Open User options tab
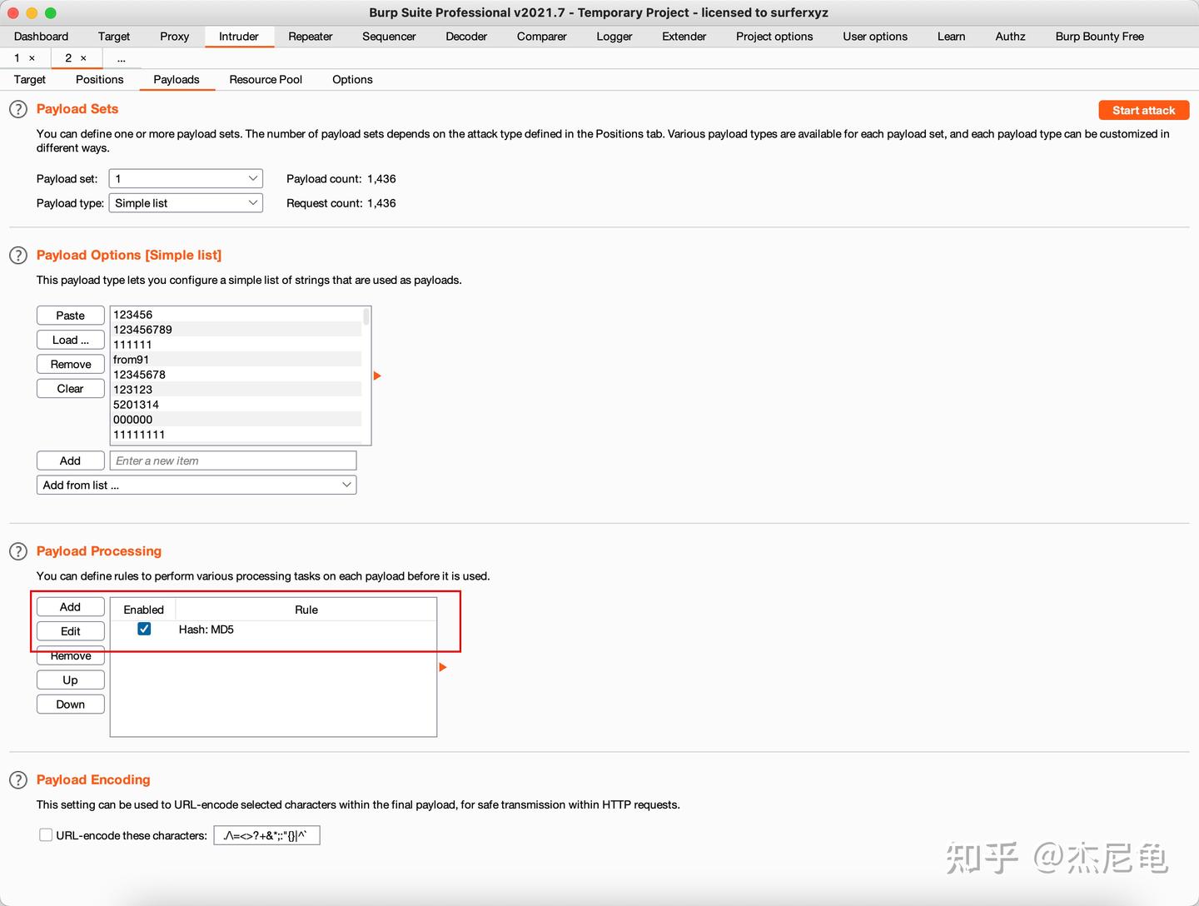The image size is (1199, 906). [x=875, y=37]
